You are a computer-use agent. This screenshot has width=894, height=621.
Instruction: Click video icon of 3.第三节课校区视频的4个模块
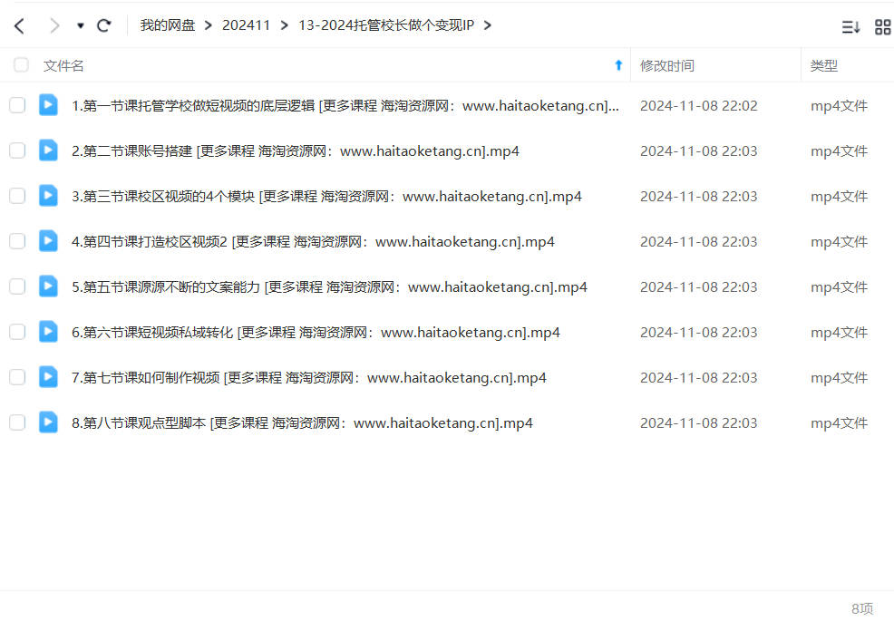coord(48,196)
